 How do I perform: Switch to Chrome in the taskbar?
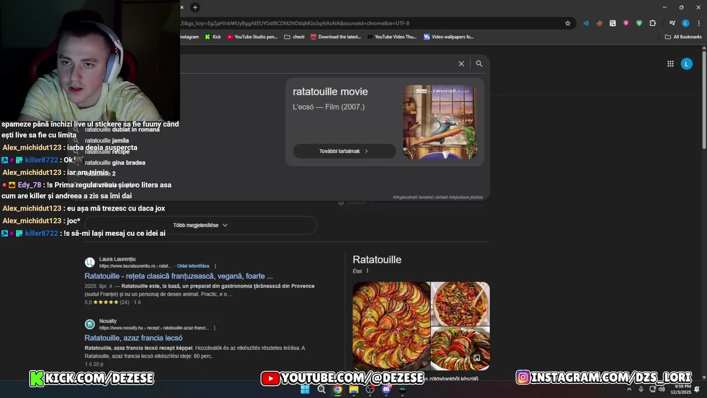tap(337, 389)
